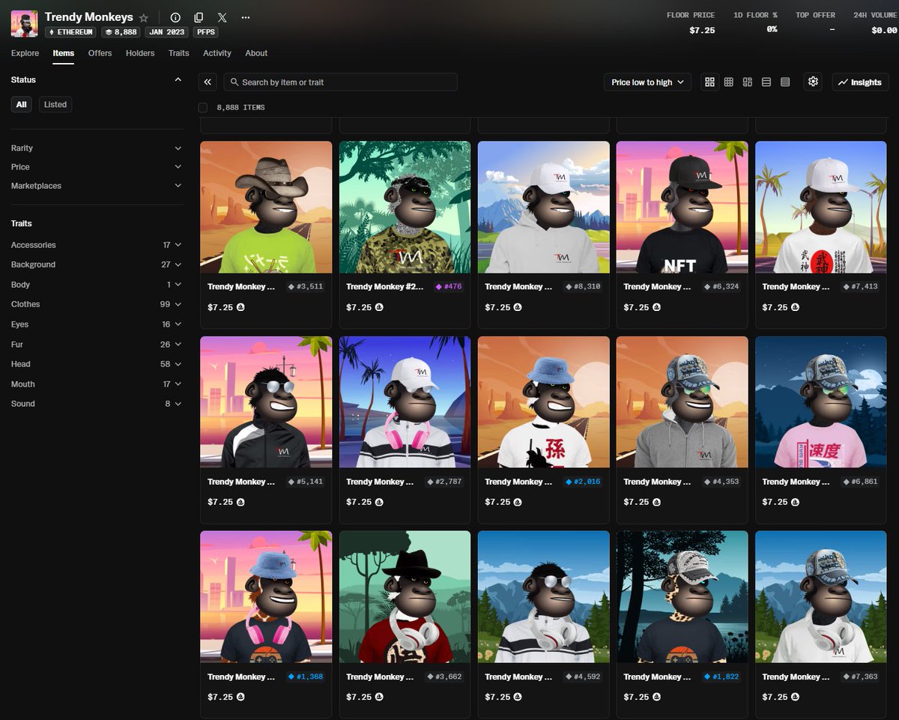Screen dimensions: 899x720
Task: Click the rarity rank #8,310 badge
Action: pyautogui.click(x=584, y=287)
